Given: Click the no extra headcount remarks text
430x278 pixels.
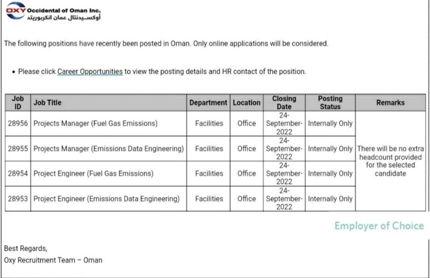Looking at the screenshot, I should 390,161.
